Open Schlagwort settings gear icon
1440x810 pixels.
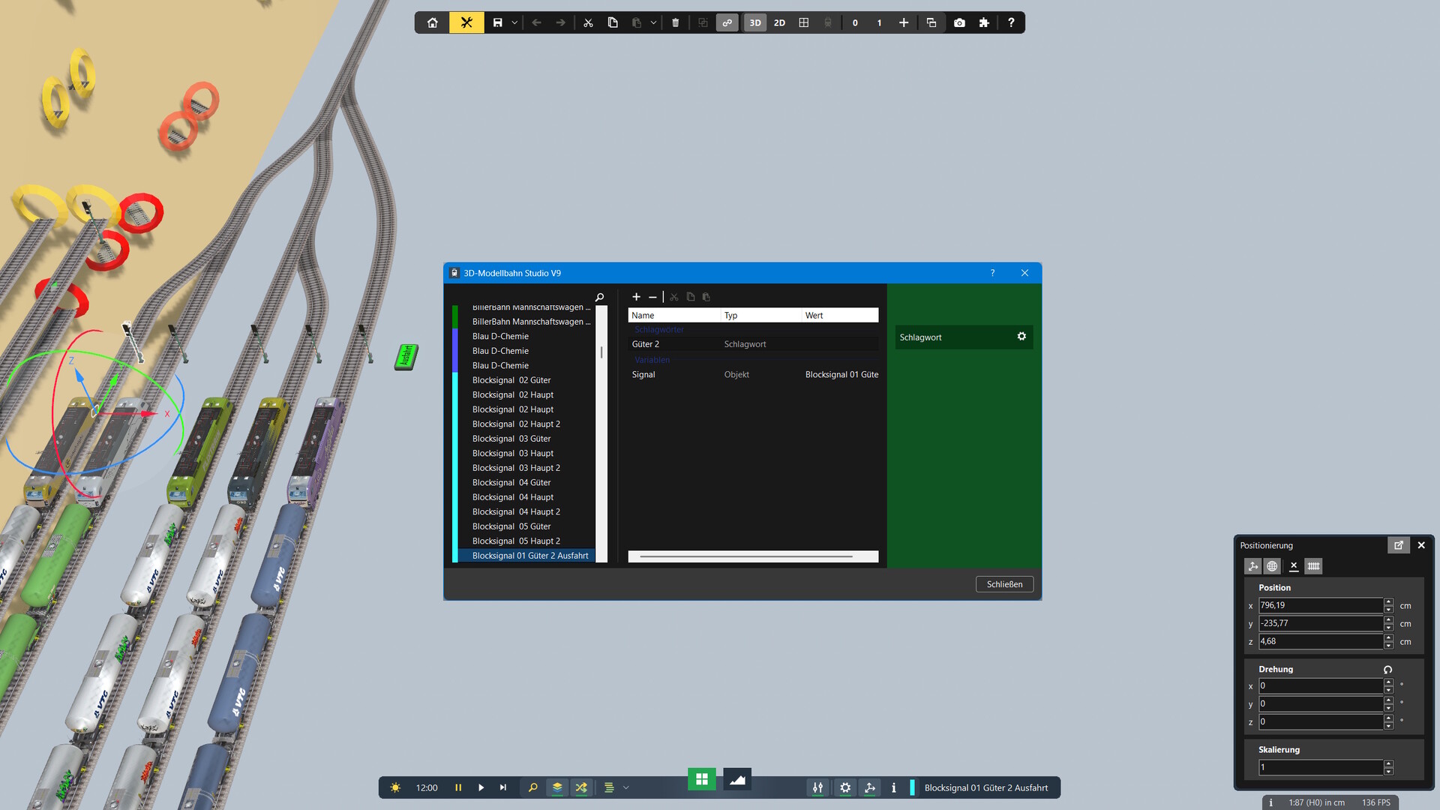(x=1021, y=337)
